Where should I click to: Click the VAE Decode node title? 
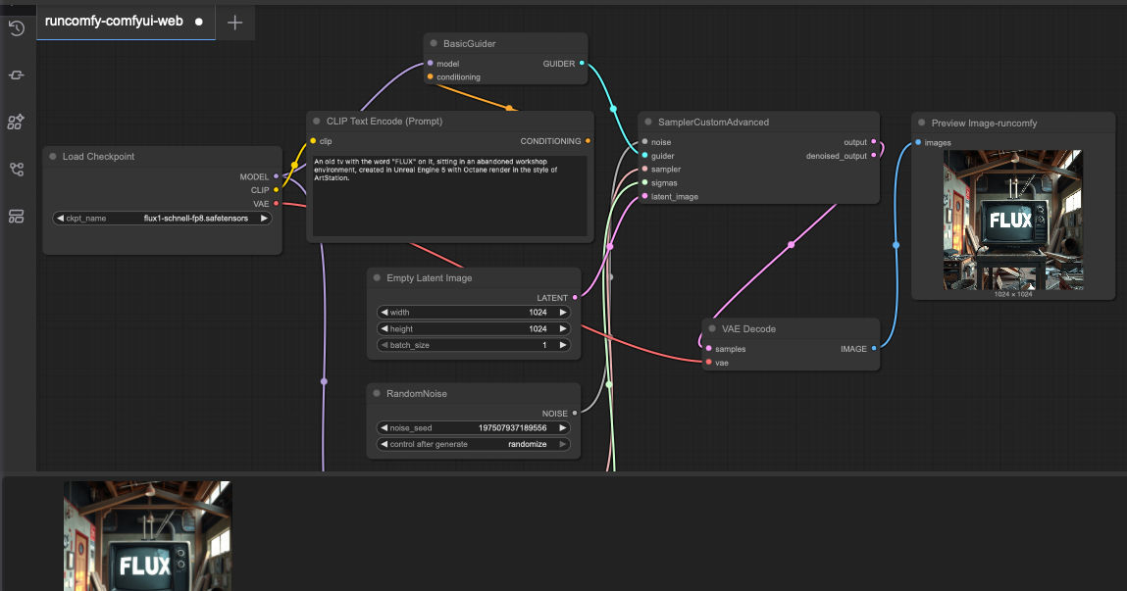[748, 329]
